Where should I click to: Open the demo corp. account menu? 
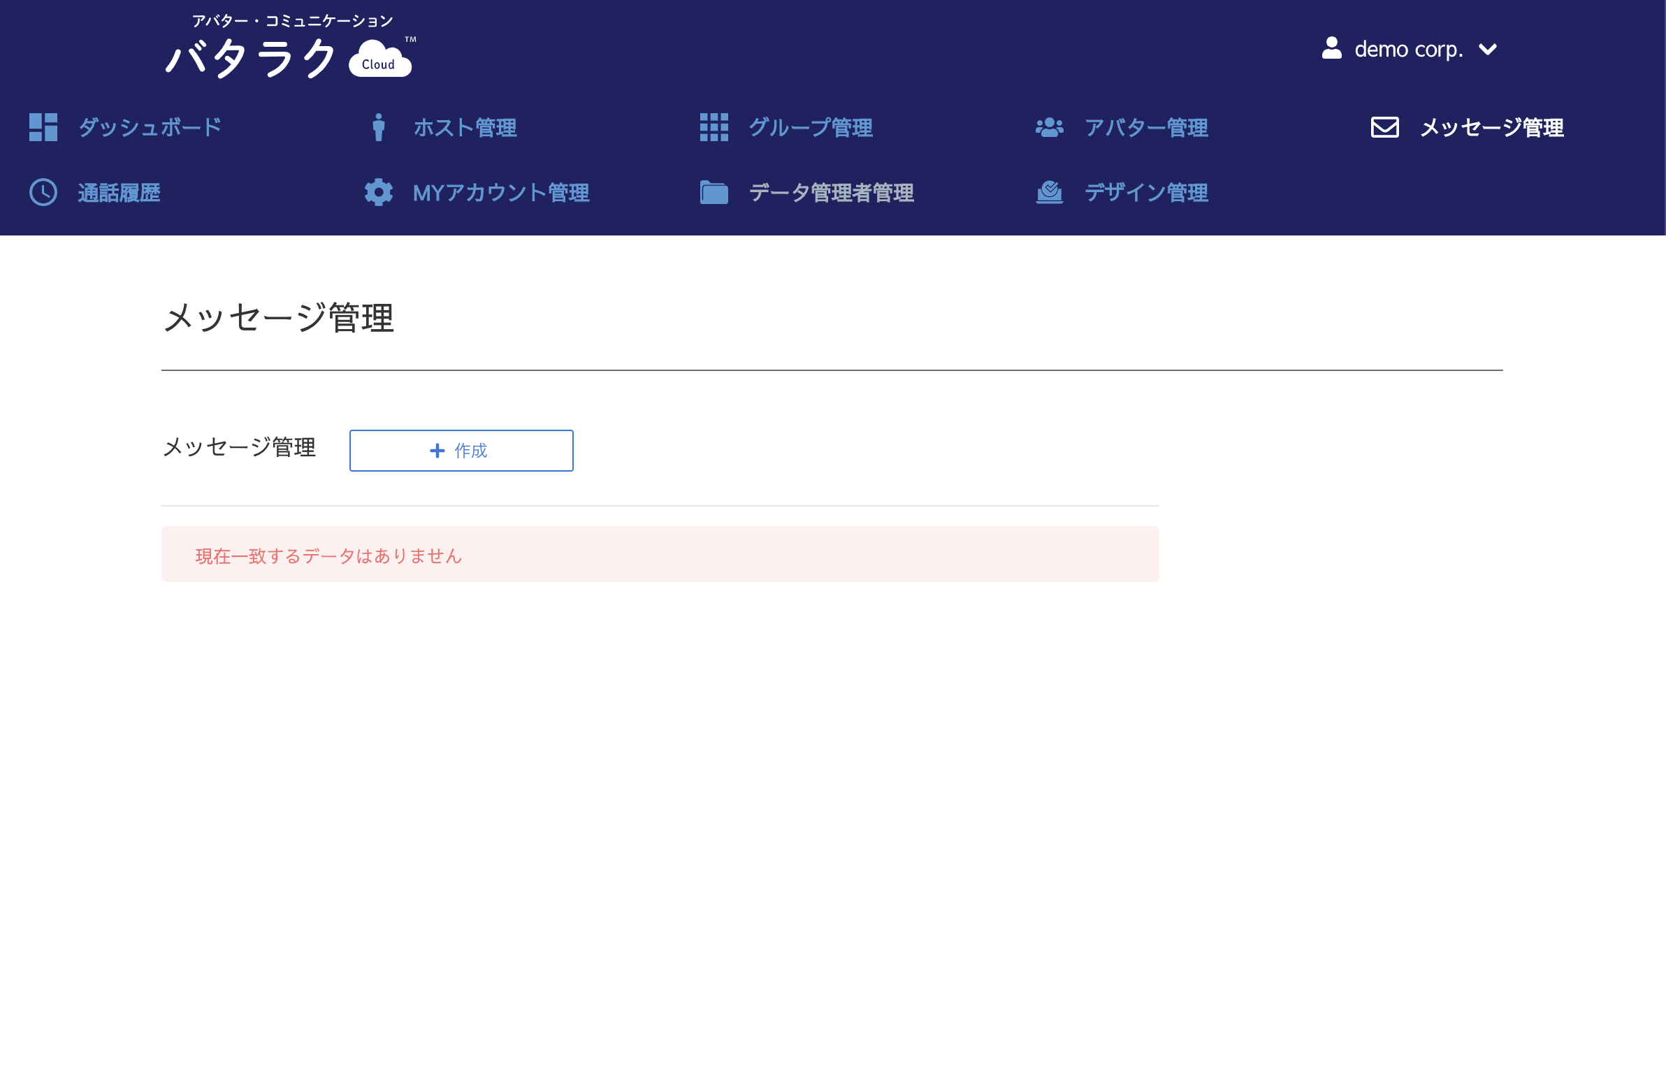[x=1408, y=49]
